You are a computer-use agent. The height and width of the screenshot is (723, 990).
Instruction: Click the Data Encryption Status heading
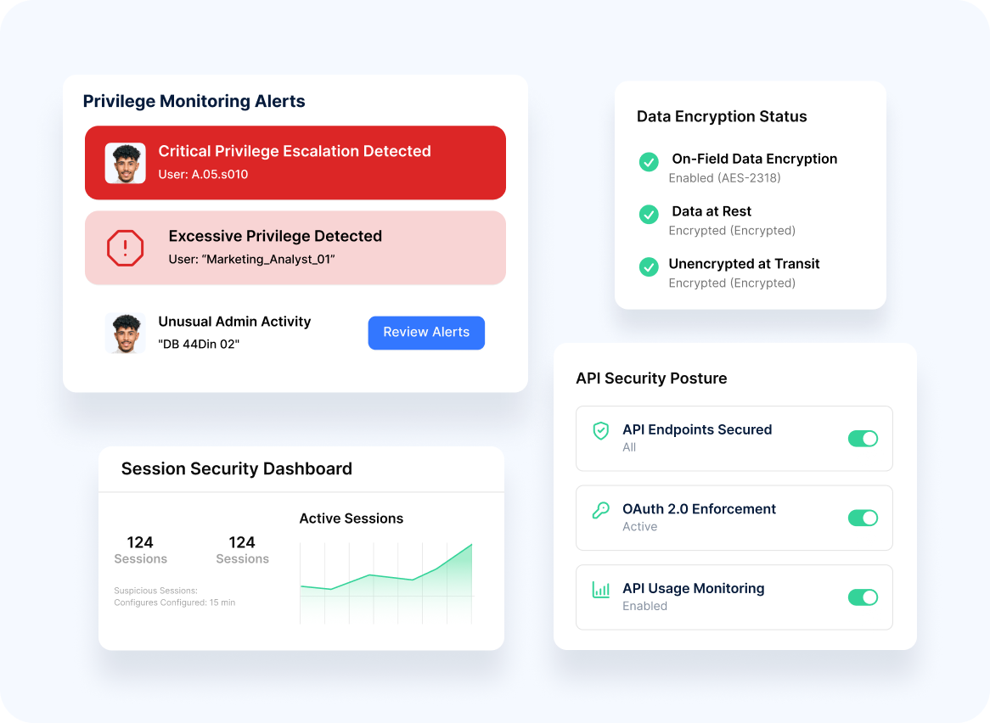pyautogui.click(x=722, y=117)
